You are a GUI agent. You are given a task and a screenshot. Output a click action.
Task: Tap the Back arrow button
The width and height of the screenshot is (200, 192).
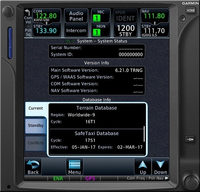(33, 167)
